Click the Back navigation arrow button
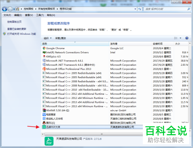The height and width of the screenshot is (148, 193). coord(5,9)
